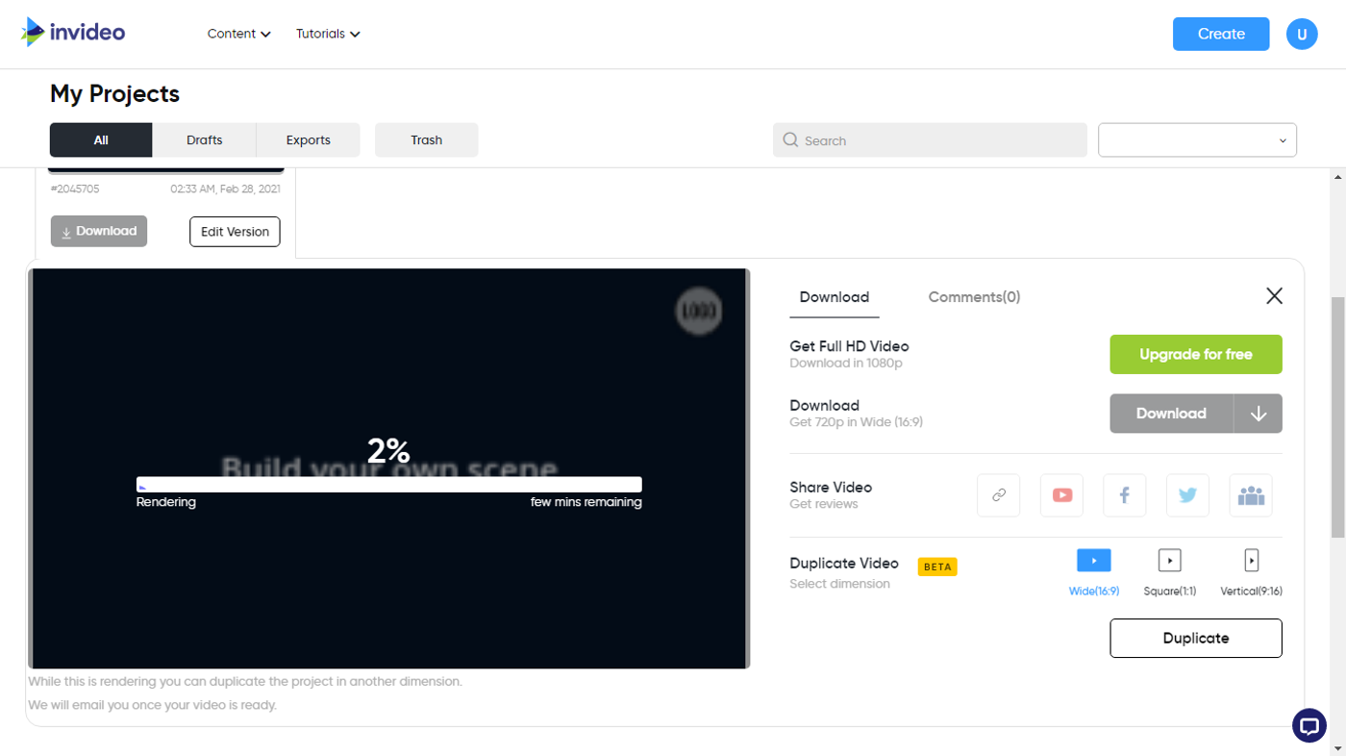This screenshot has height=756, width=1346.
Task: Open the Content menu
Action: coord(237,33)
